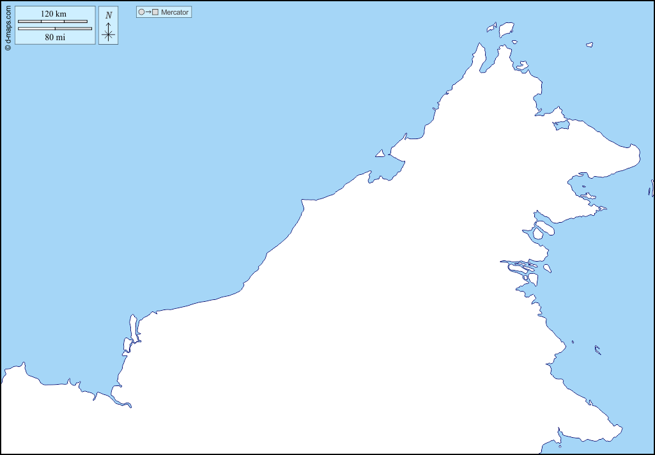Click the 80 mi scale bar
Image resolution: width=655 pixels, height=455 pixels.
55,29
